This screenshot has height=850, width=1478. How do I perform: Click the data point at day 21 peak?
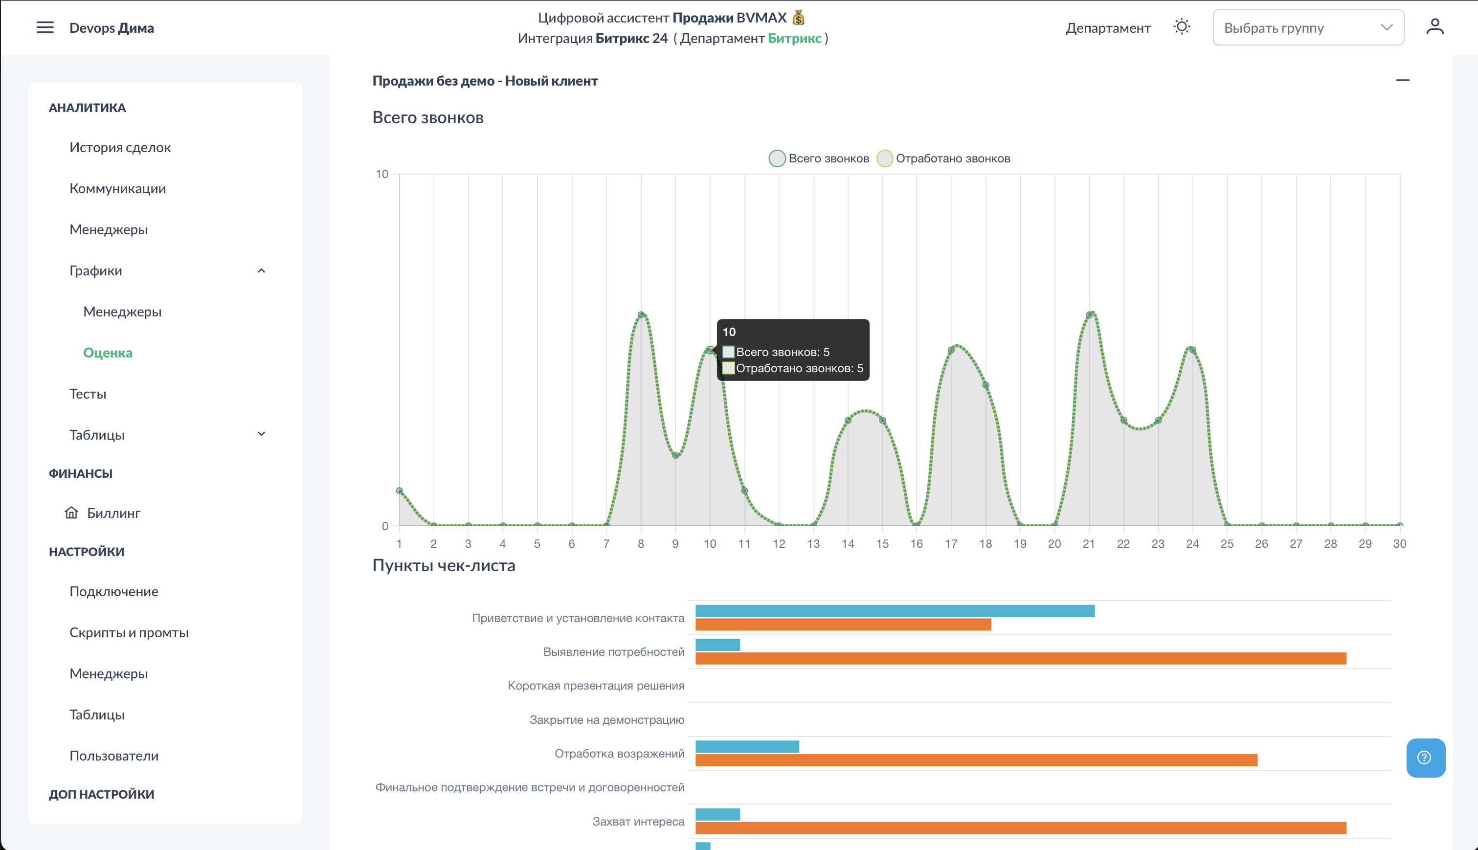pyautogui.click(x=1089, y=315)
